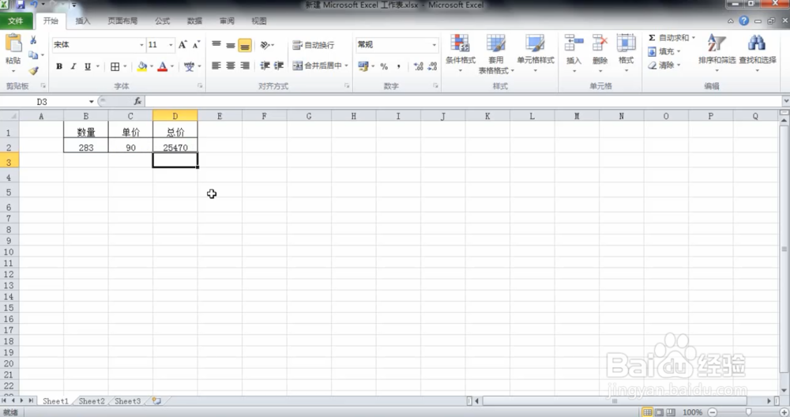
Task: Switch to the Review (审阅) tab
Action: pos(227,21)
